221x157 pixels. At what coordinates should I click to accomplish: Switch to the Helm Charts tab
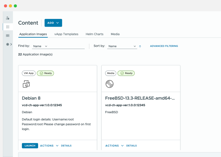click(x=95, y=34)
